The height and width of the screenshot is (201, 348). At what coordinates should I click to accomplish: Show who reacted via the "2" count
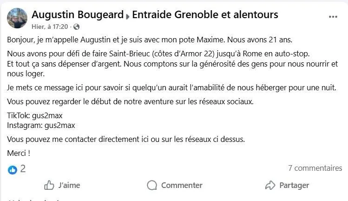(23, 169)
